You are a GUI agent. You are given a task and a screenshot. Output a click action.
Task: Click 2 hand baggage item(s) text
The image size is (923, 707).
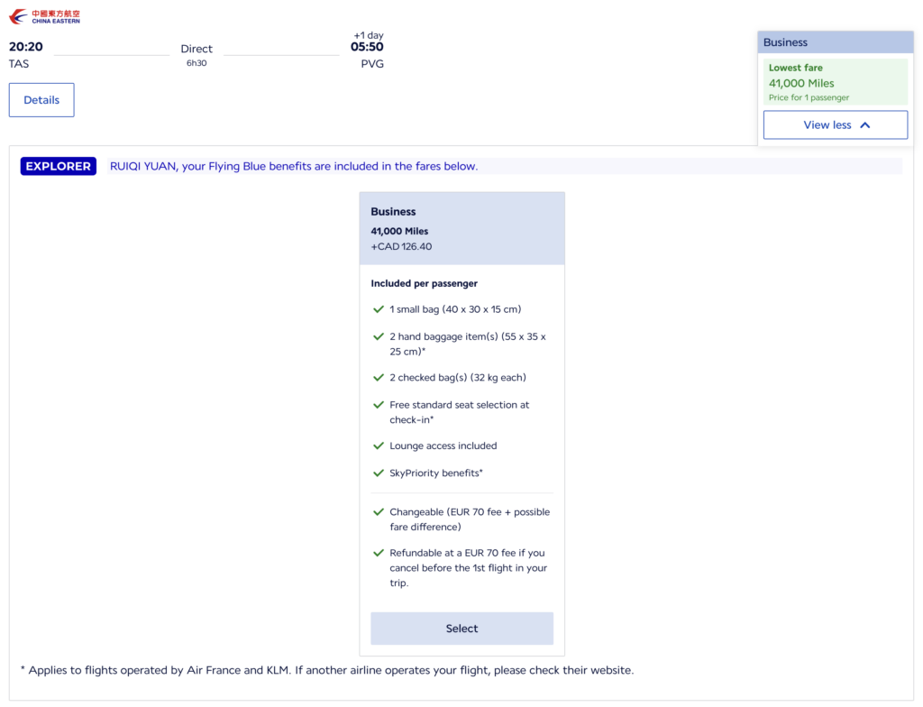pos(468,344)
